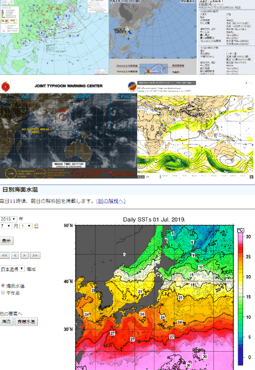Click the >> jump forward button
Screen dimensions: 255x370
click(x=35, y=255)
